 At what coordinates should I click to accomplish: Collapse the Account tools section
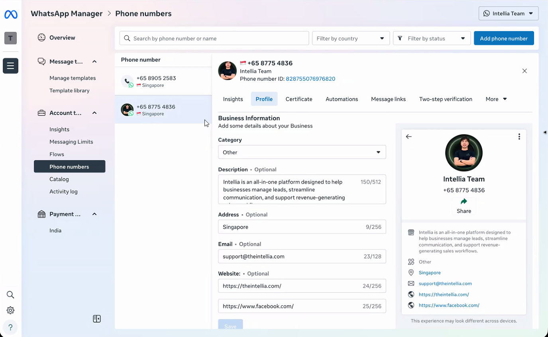94,113
